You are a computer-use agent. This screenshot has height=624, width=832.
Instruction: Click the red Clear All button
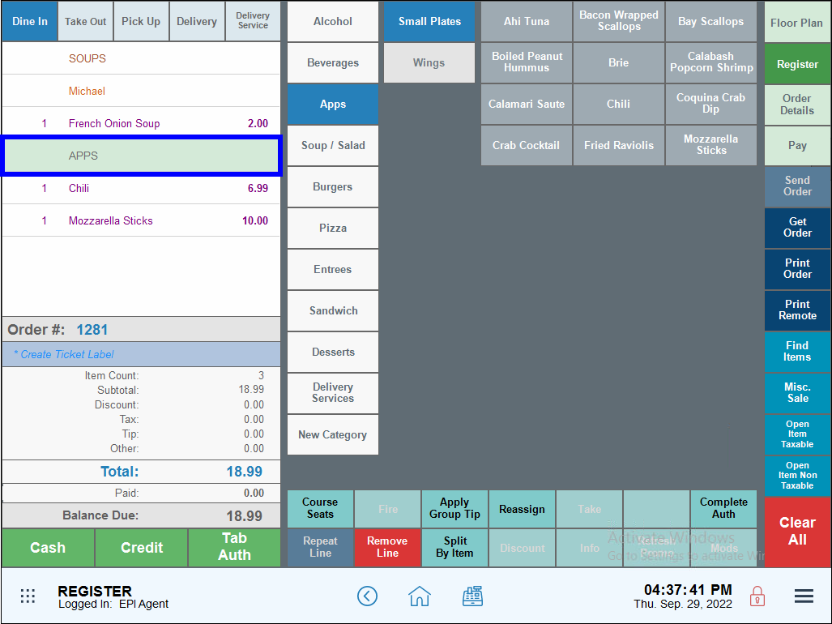click(797, 532)
